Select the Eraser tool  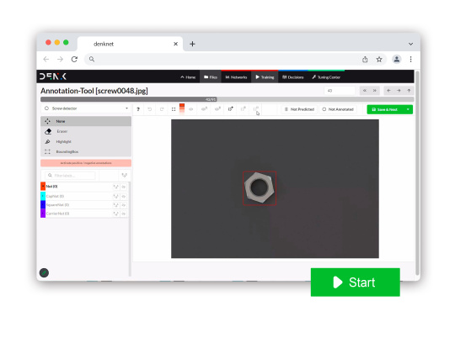pyautogui.click(x=86, y=131)
